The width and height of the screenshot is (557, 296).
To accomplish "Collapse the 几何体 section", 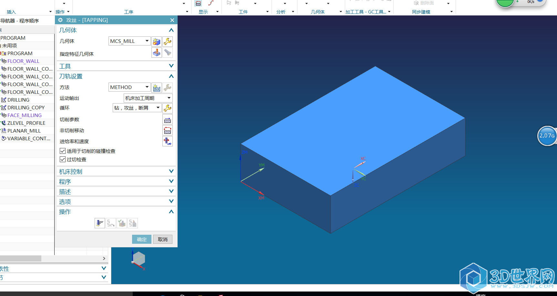I will 171,30.
